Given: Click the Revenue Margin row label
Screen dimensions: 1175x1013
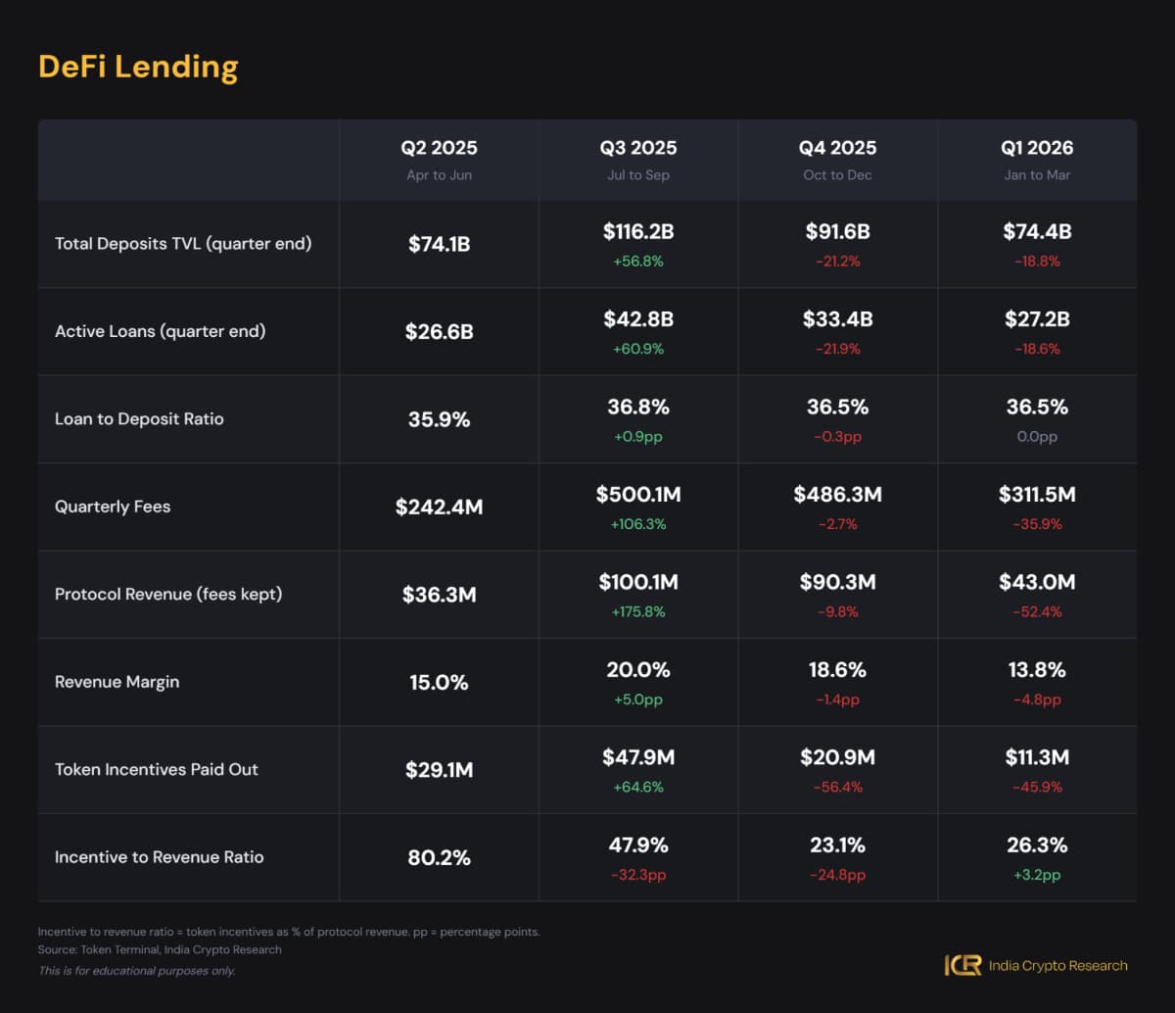Looking at the screenshot, I should [117, 682].
